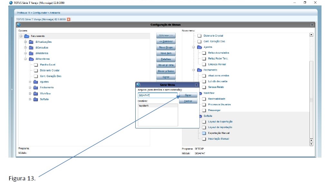Select Dicionario Crystal icon in Opcoes
This screenshot has width=326, height=182.
coord(36,70)
